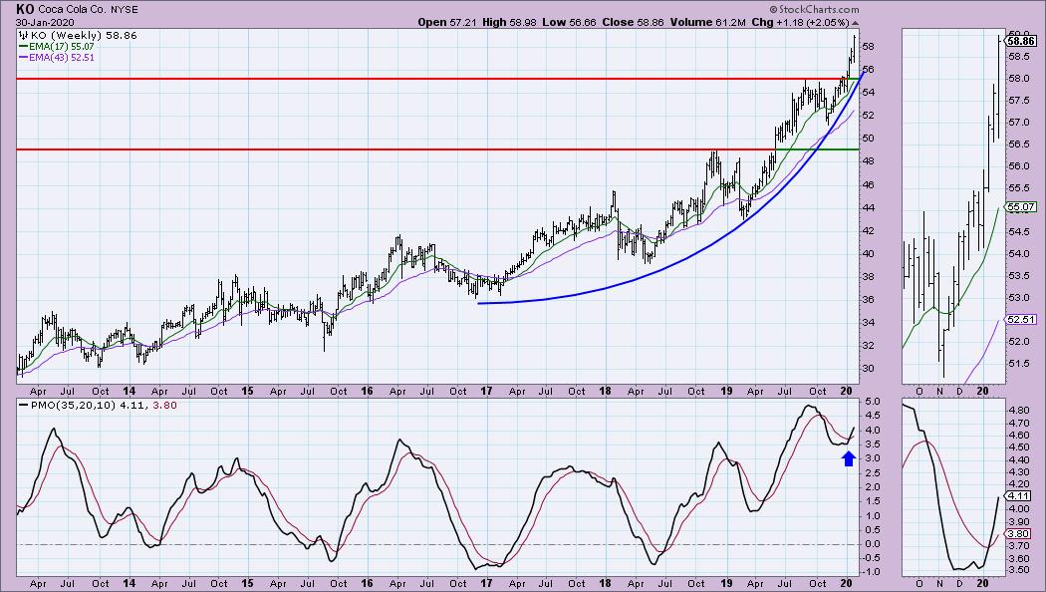Image resolution: width=1046 pixels, height=592 pixels.
Task: Click the green EMA(17) legend line swatch
Action: click(23, 47)
